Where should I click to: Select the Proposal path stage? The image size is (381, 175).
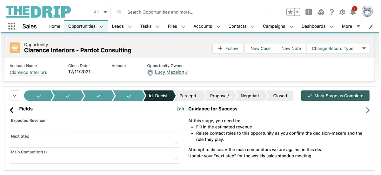pos(221,96)
